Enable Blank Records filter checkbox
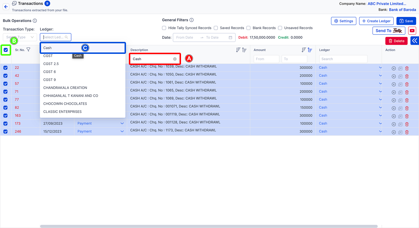 [x=248, y=28]
